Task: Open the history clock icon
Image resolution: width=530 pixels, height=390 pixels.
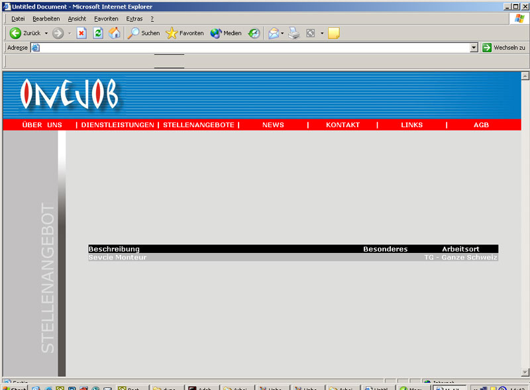Action: point(254,33)
